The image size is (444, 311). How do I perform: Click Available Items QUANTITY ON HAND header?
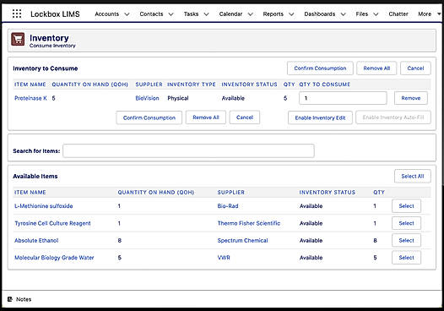156,192
